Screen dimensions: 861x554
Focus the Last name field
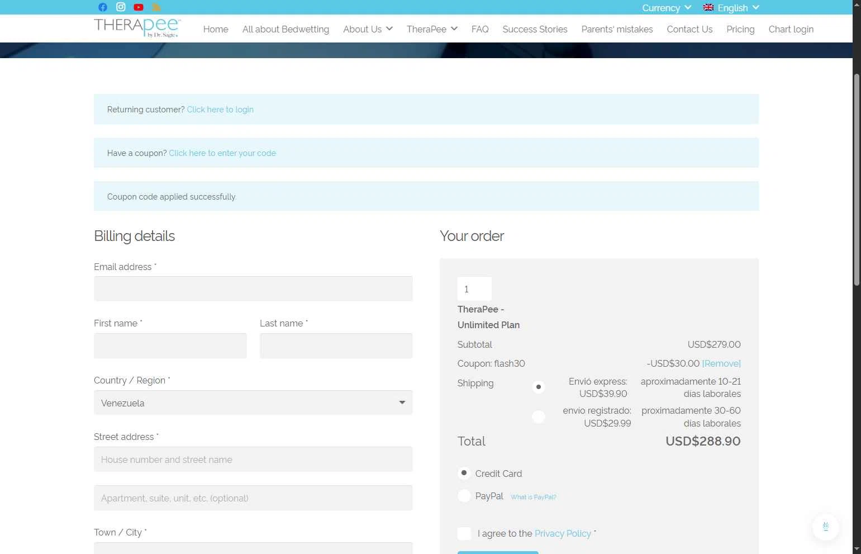[x=336, y=345]
